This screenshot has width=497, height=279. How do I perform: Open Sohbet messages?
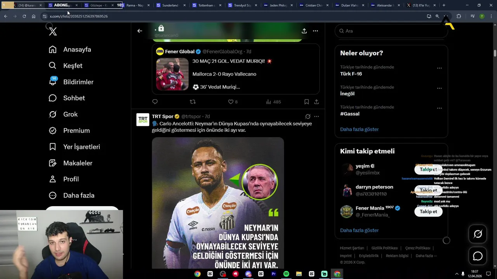coord(66,98)
